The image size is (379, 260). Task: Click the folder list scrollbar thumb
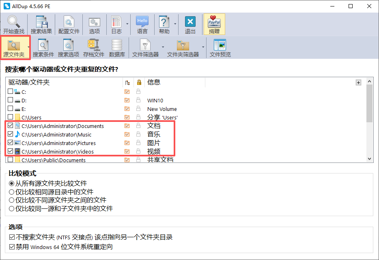coord(369,104)
